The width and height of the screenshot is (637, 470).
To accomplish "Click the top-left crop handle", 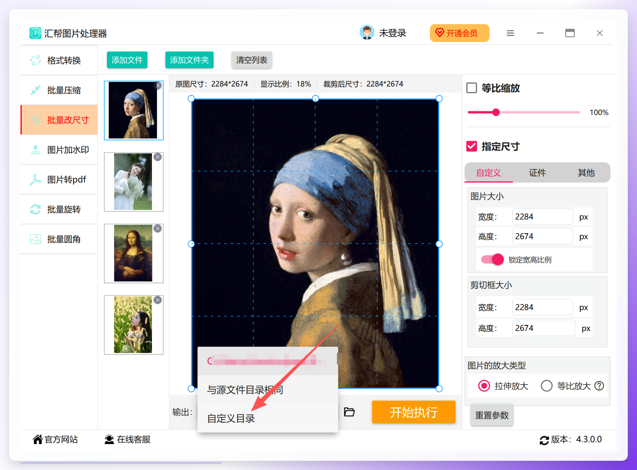I will [x=191, y=99].
